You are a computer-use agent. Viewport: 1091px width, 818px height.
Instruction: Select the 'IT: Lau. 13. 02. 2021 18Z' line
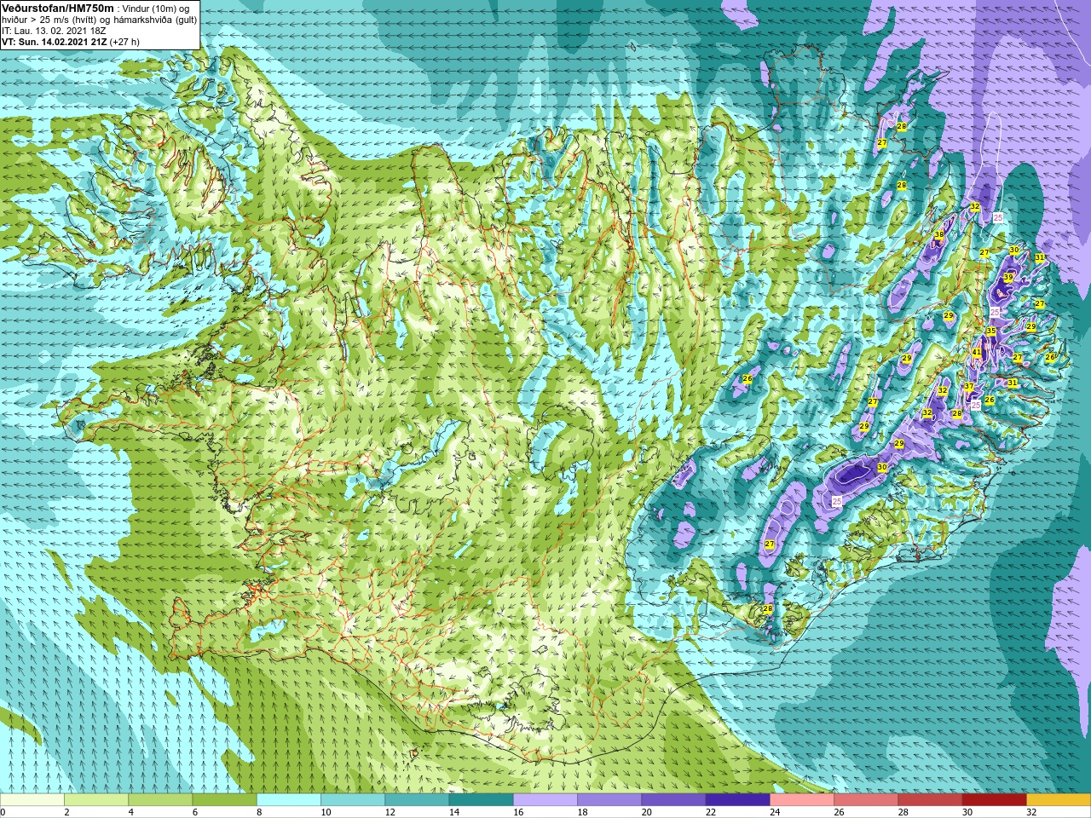(x=53, y=30)
